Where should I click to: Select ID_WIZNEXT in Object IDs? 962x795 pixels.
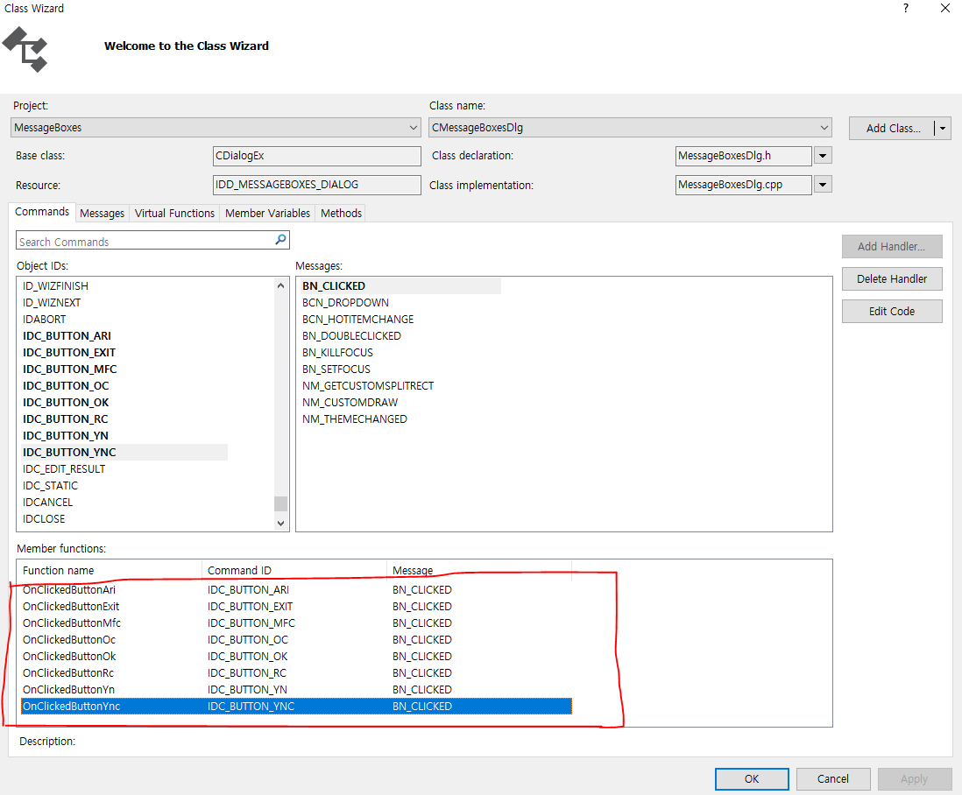52,303
